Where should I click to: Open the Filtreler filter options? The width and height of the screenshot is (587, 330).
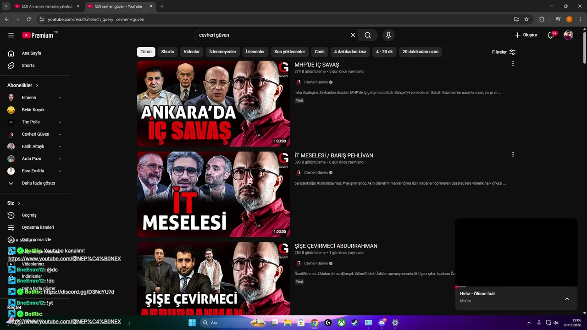(x=504, y=52)
